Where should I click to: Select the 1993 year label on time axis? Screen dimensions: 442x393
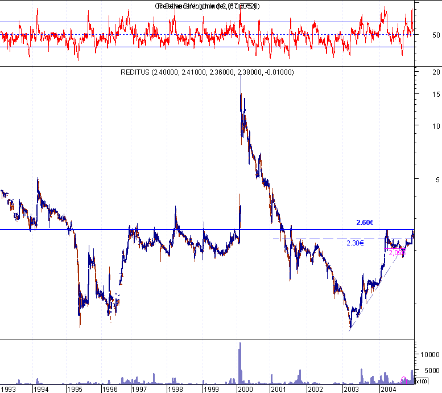click(x=8, y=390)
